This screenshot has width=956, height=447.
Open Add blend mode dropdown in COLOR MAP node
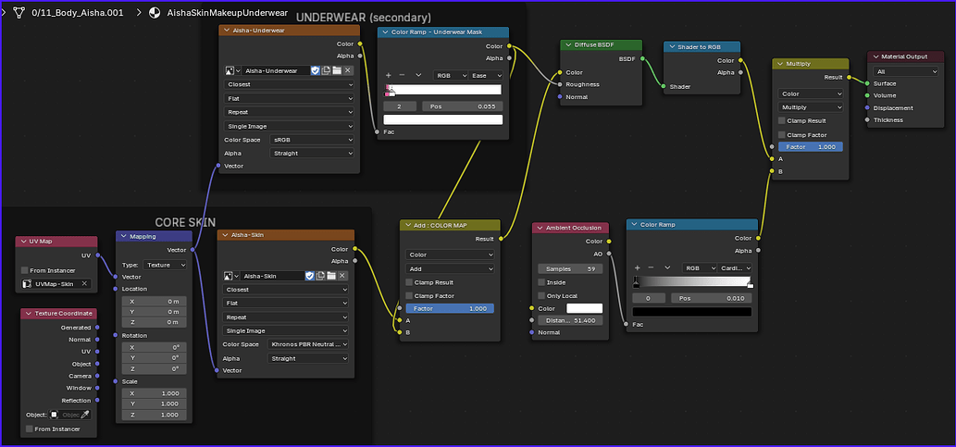[x=450, y=268]
